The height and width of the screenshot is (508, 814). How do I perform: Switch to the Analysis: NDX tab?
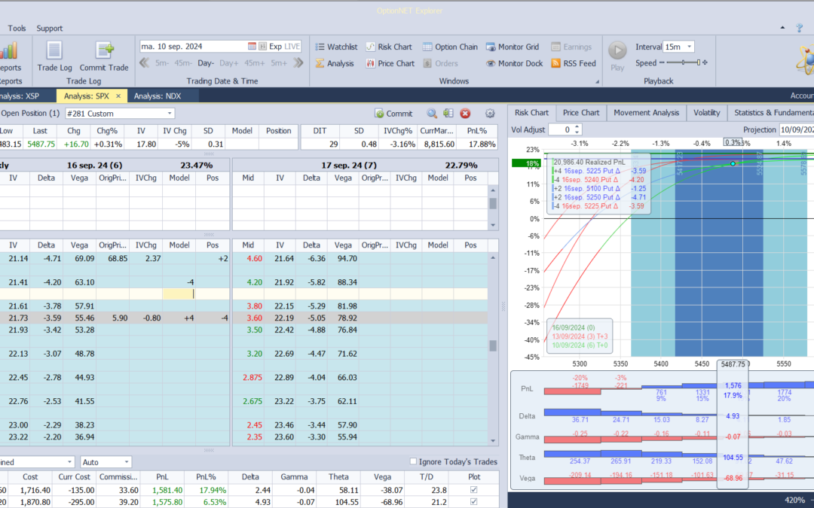pos(158,96)
